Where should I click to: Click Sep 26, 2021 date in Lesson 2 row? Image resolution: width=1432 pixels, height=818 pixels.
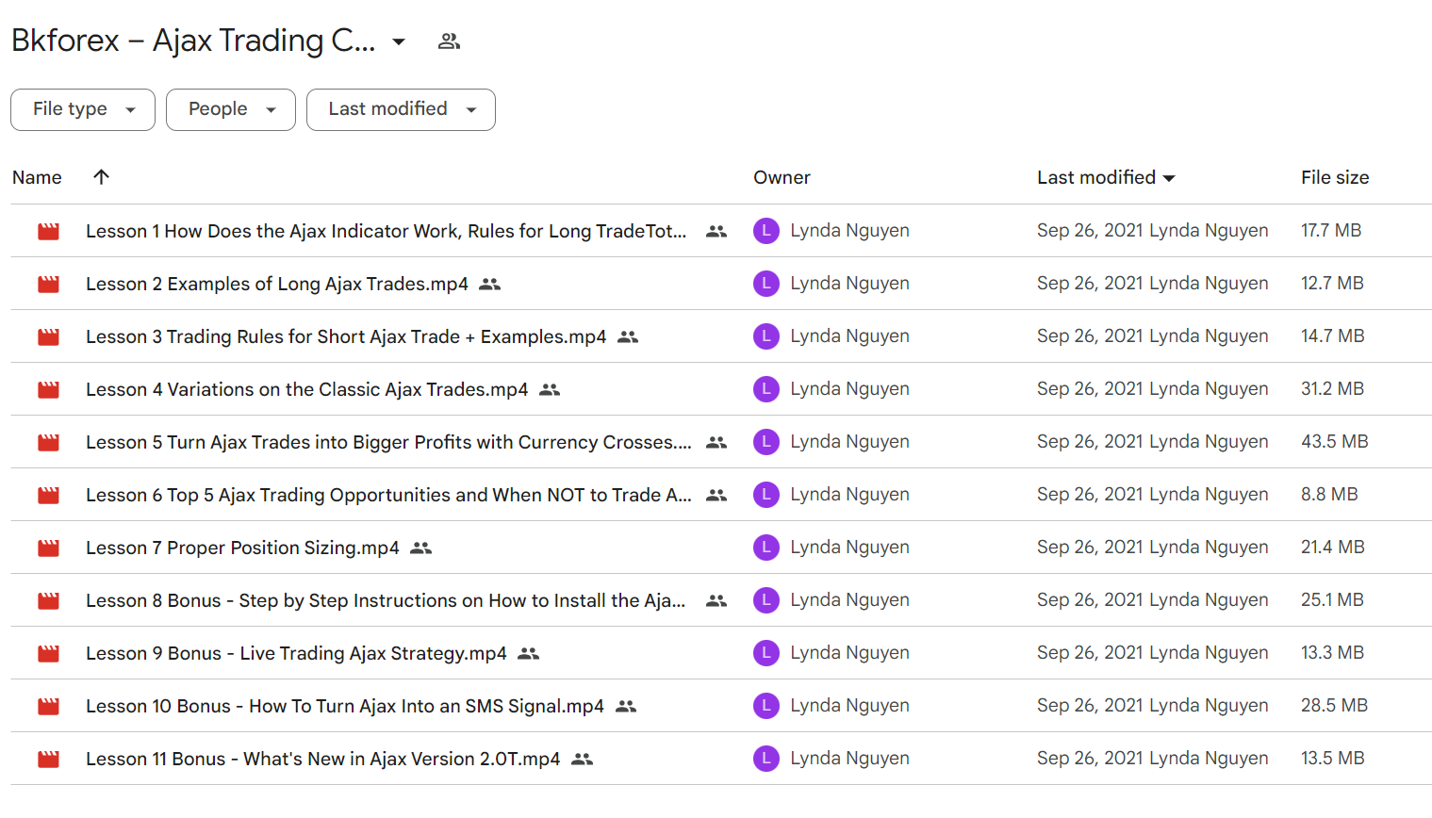click(x=1090, y=284)
